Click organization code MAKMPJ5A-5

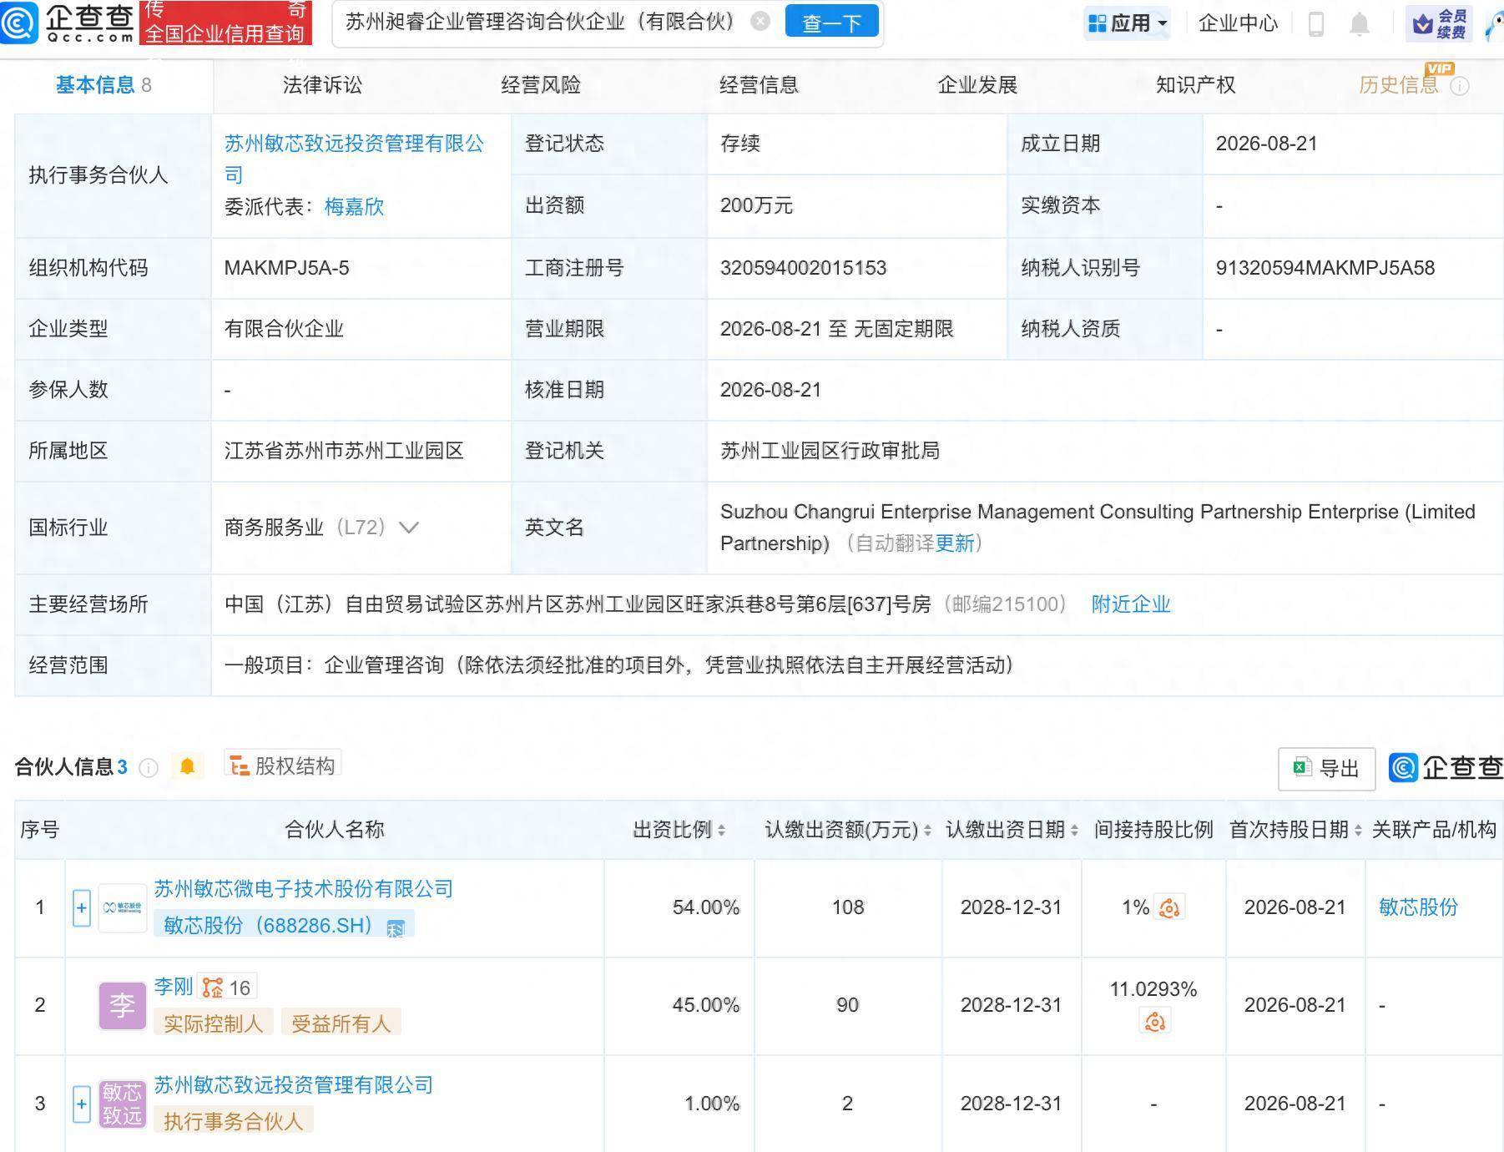[x=286, y=268]
